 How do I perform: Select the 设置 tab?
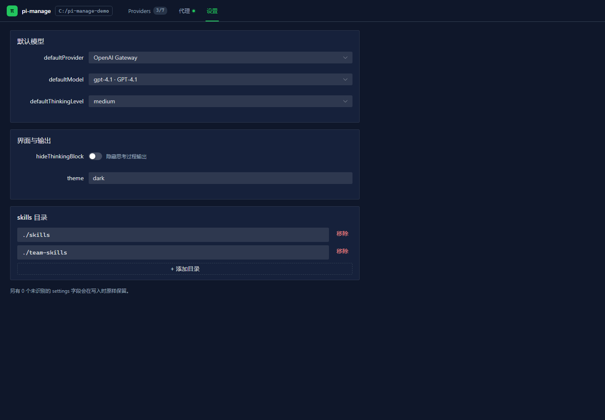[212, 11]
